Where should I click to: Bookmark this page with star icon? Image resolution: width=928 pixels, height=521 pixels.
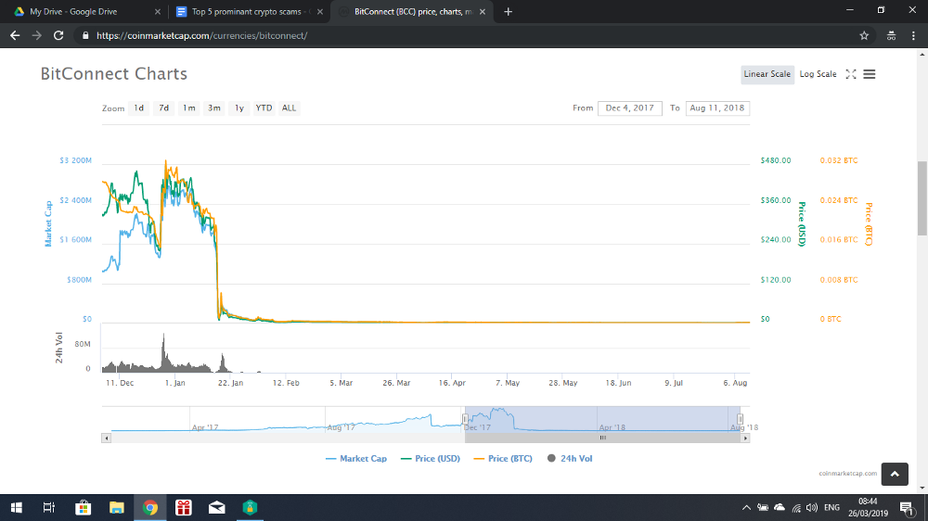click(864, 35)
